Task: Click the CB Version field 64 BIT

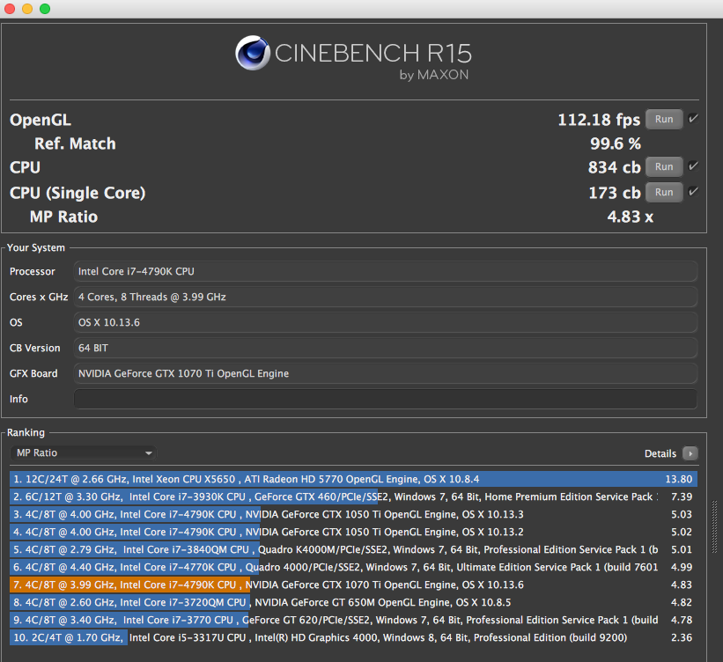Action: pos(386,348)
